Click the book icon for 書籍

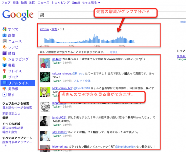(4, 65)
